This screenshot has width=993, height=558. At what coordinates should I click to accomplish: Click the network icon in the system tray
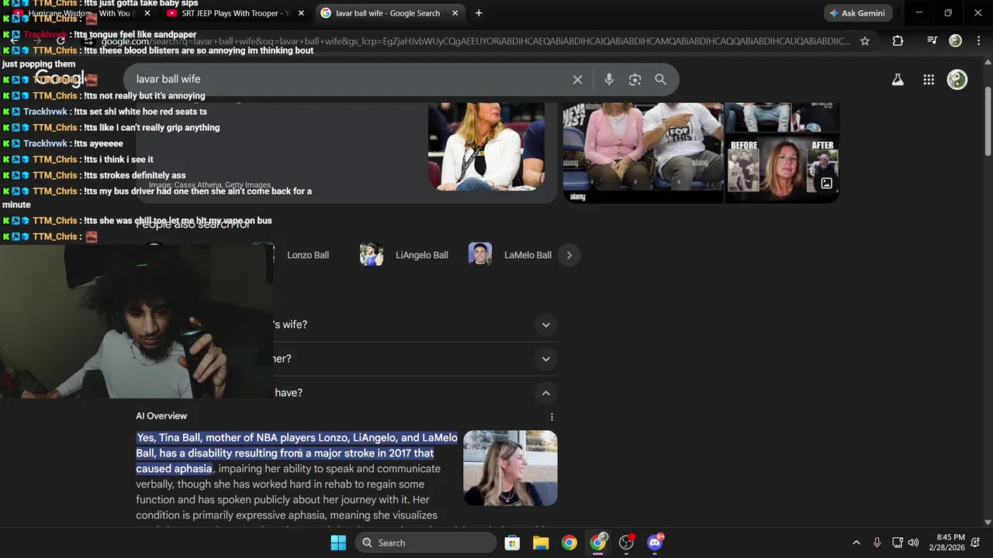[x=897, y=542]
